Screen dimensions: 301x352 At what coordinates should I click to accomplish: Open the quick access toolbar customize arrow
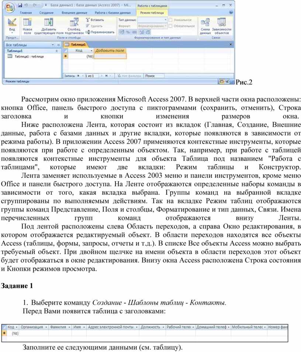46,5
